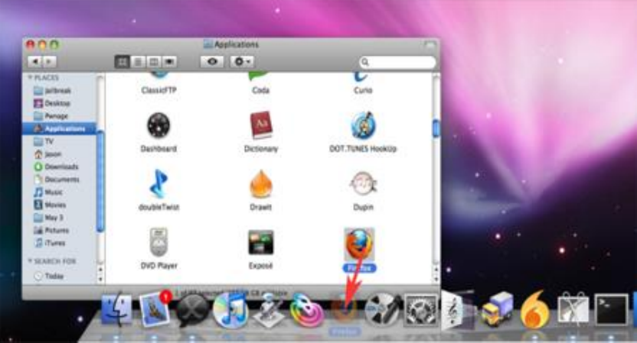
Task: Switch Finder to icon view
Action: (122, 62)
